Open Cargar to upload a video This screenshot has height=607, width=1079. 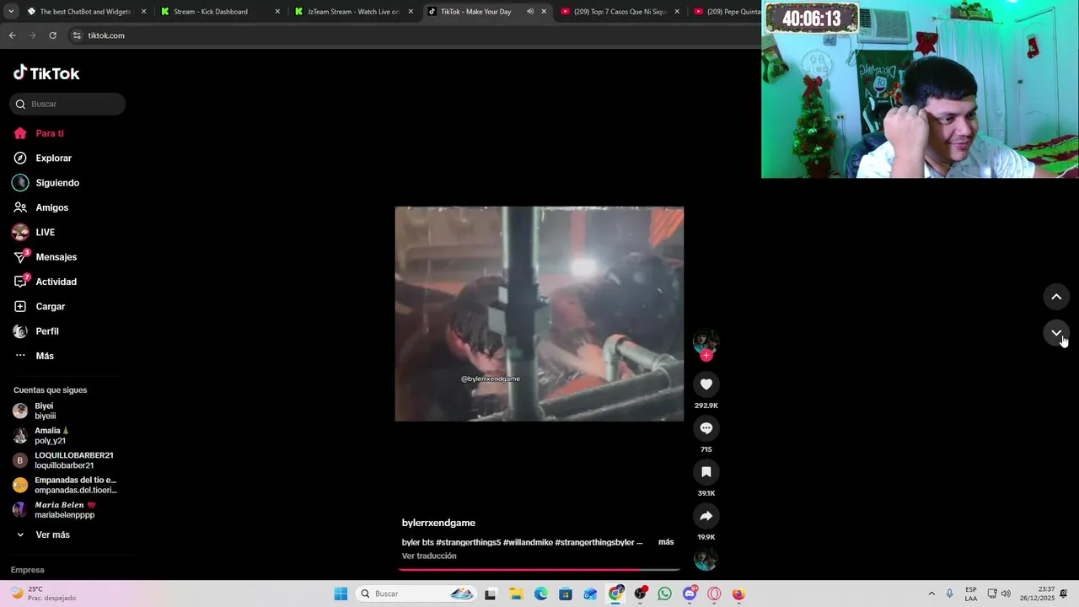[39, 306]
